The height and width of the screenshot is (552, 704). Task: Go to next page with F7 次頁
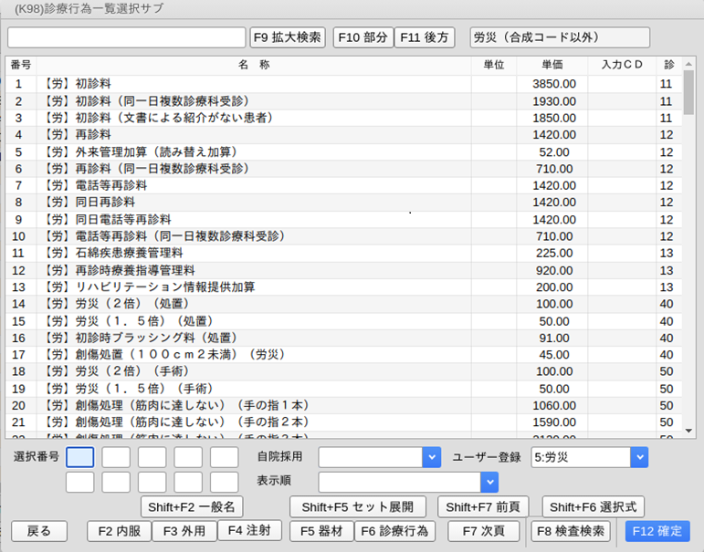pyautogui.click(x=483, y=531)
